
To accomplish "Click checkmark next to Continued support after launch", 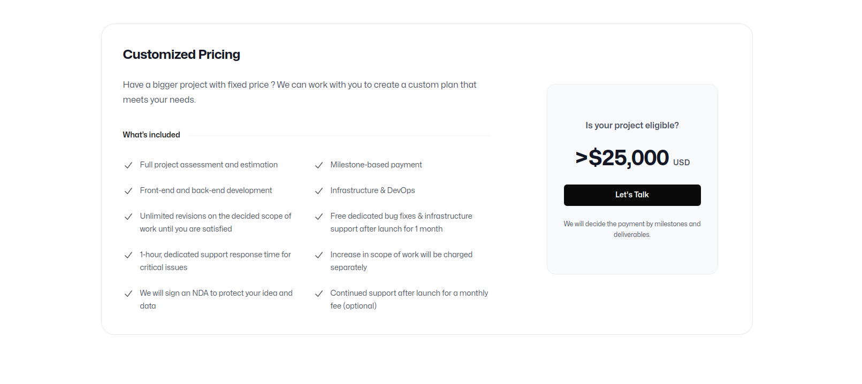I will [319, 294].
